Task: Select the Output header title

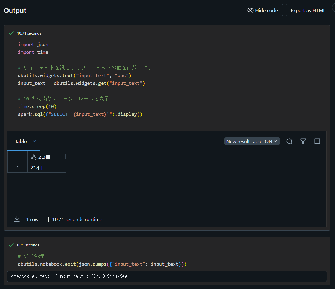Action: pyautogui.click(x=15, y=11)
